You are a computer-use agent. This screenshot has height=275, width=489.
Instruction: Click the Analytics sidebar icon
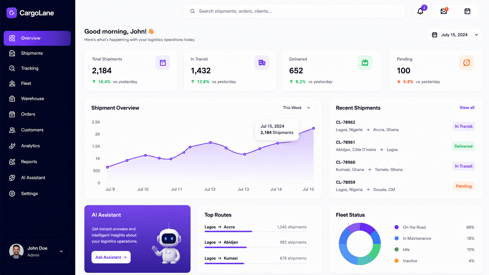coord(12,146)
